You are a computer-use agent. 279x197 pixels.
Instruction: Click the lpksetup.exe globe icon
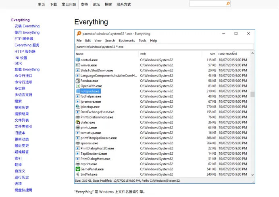[78, 107]
